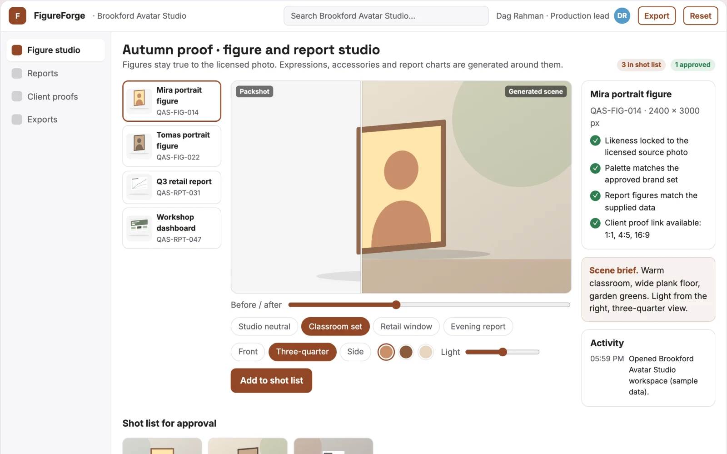Select Tomas portrait figure thumbnail icon
This screenshot has height=454, width=727.
pos(139,146)
